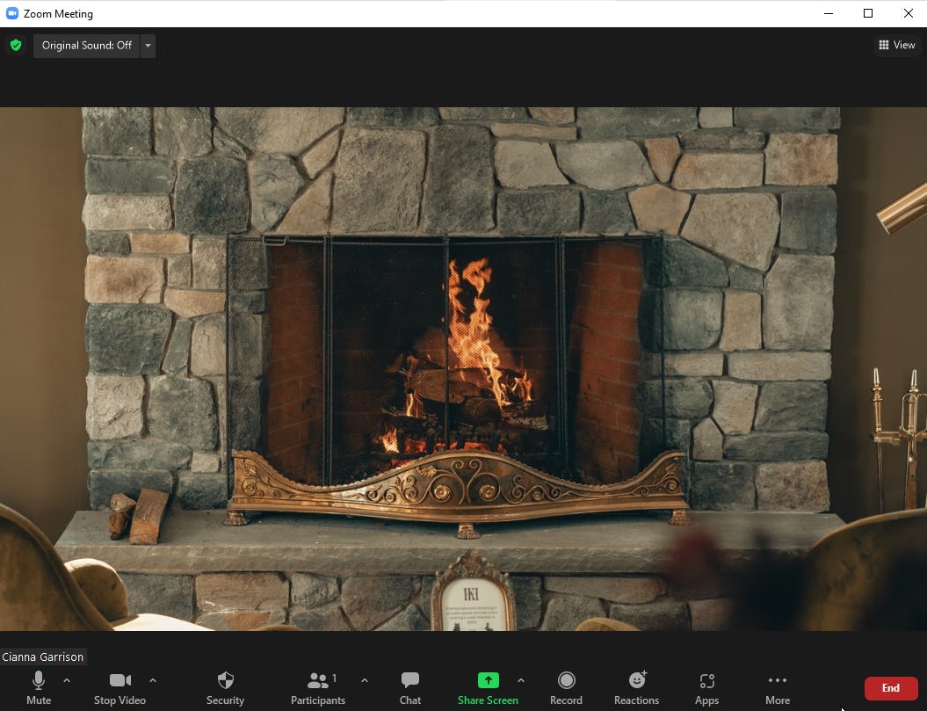End the meeting
The height and width of the screenshot is (711, 927).
click(x=890, y=687)
